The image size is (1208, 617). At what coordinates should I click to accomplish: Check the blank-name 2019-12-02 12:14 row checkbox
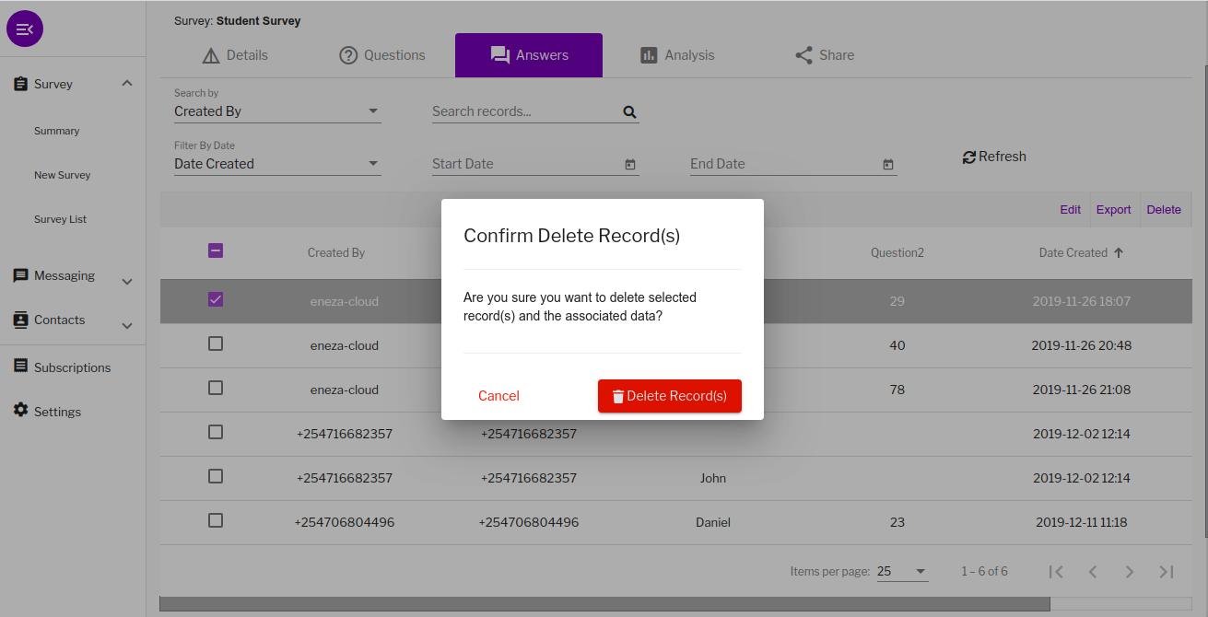click(216, 432)
